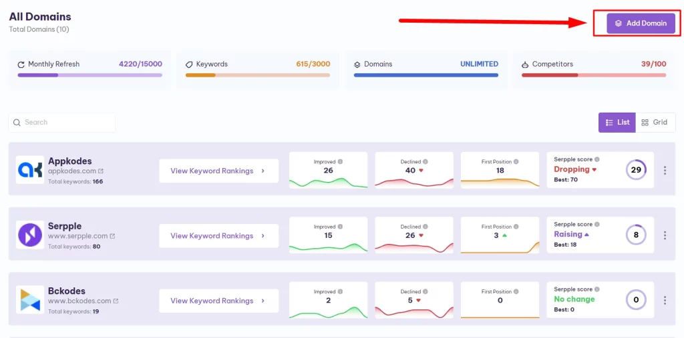The height and width of the screenshot is (338, 684).
Task: Click the info icon beside Appkodes First Position
Action: (x=516, y=161)
